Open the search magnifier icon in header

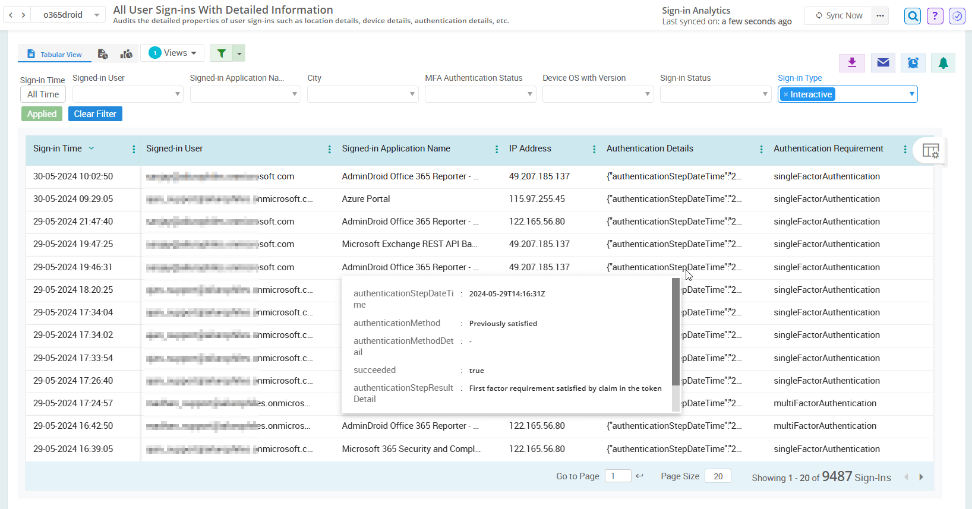913,16
